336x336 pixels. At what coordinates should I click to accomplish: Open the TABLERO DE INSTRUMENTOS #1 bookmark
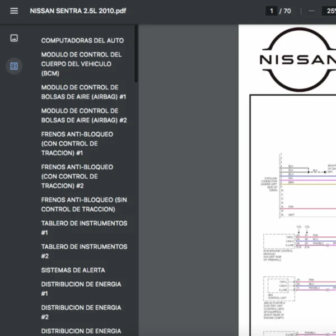click(83, 228)
